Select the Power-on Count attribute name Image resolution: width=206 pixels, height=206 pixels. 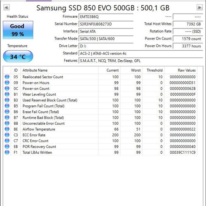[36, 89]
